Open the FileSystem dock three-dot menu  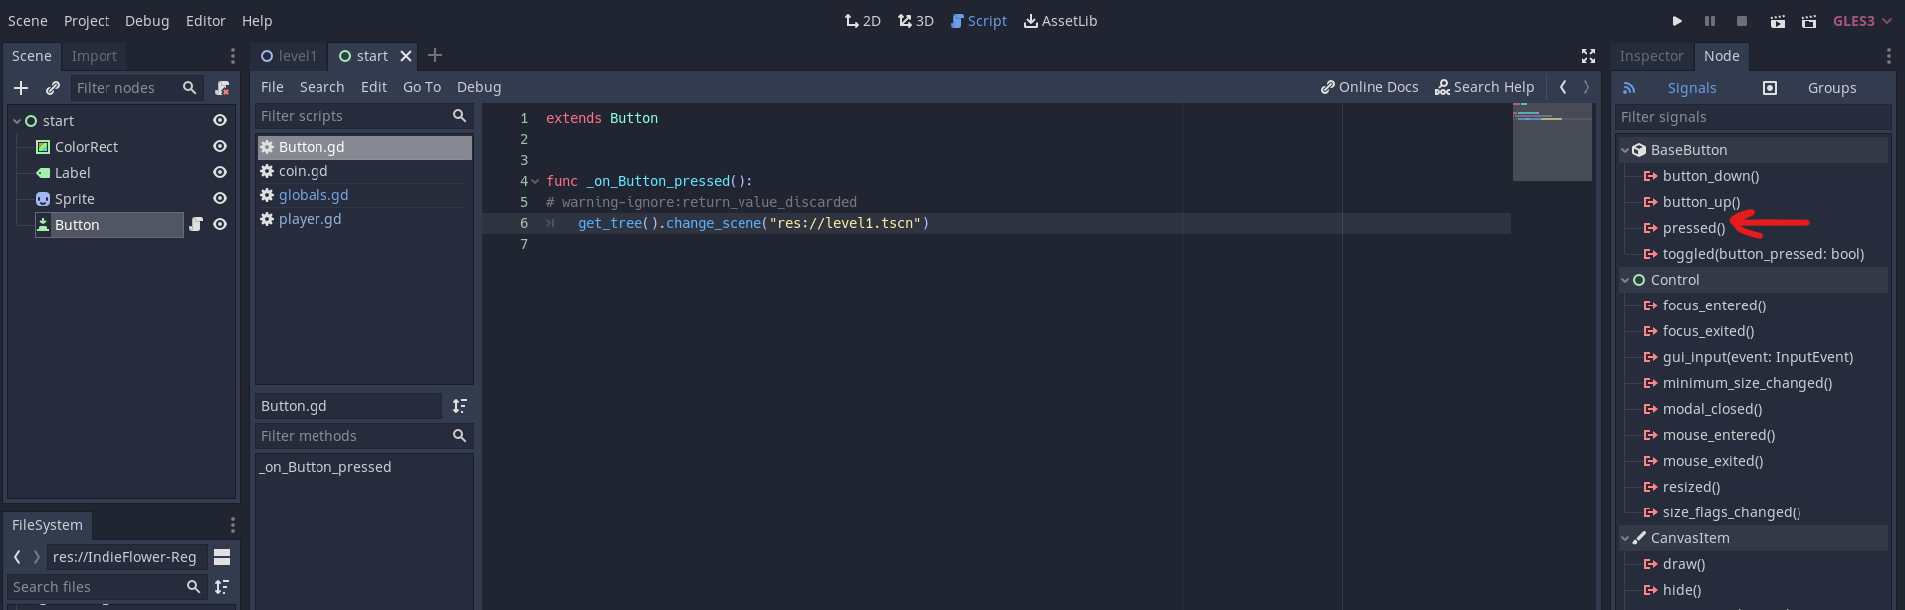point(233,525)
